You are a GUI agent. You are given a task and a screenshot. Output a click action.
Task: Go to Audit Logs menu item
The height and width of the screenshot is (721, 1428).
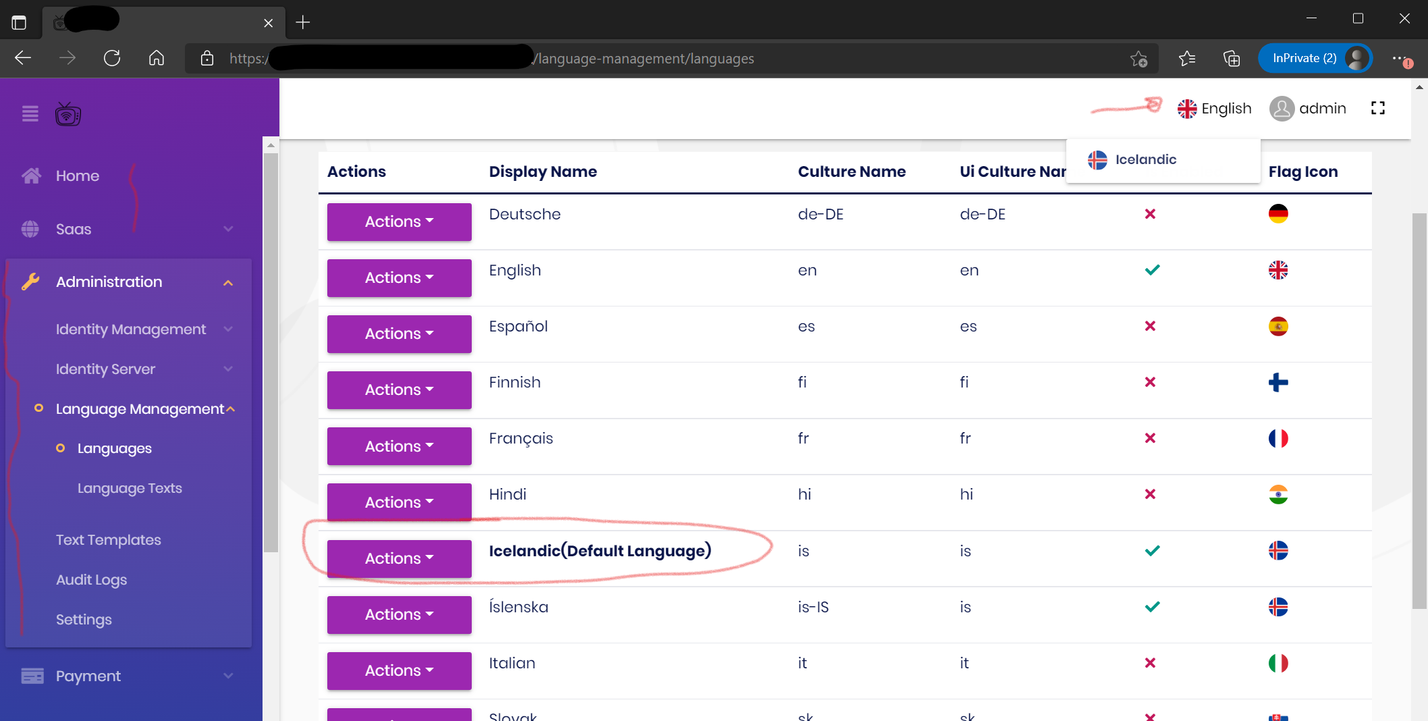click(x=91, y=580)
